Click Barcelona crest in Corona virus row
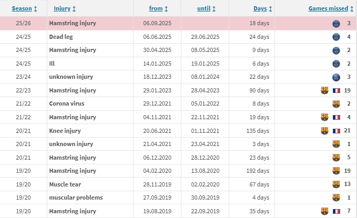The image size is (357, 218). point(336,103)
